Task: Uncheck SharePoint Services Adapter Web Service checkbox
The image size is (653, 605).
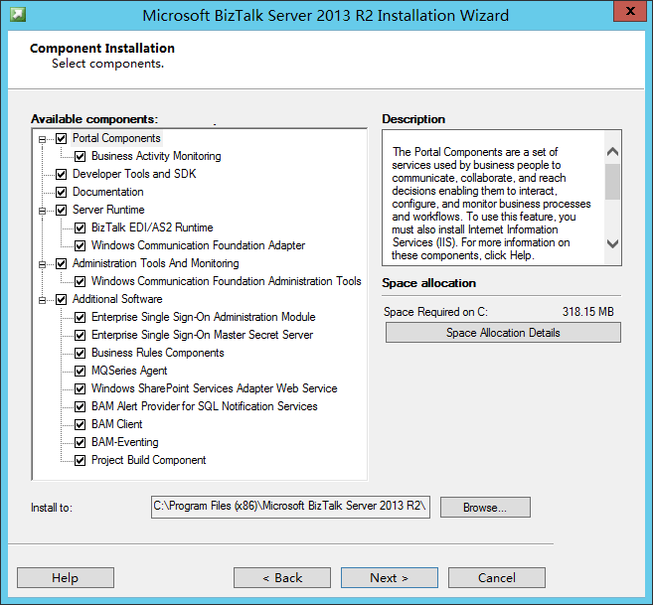Action: 80,388
